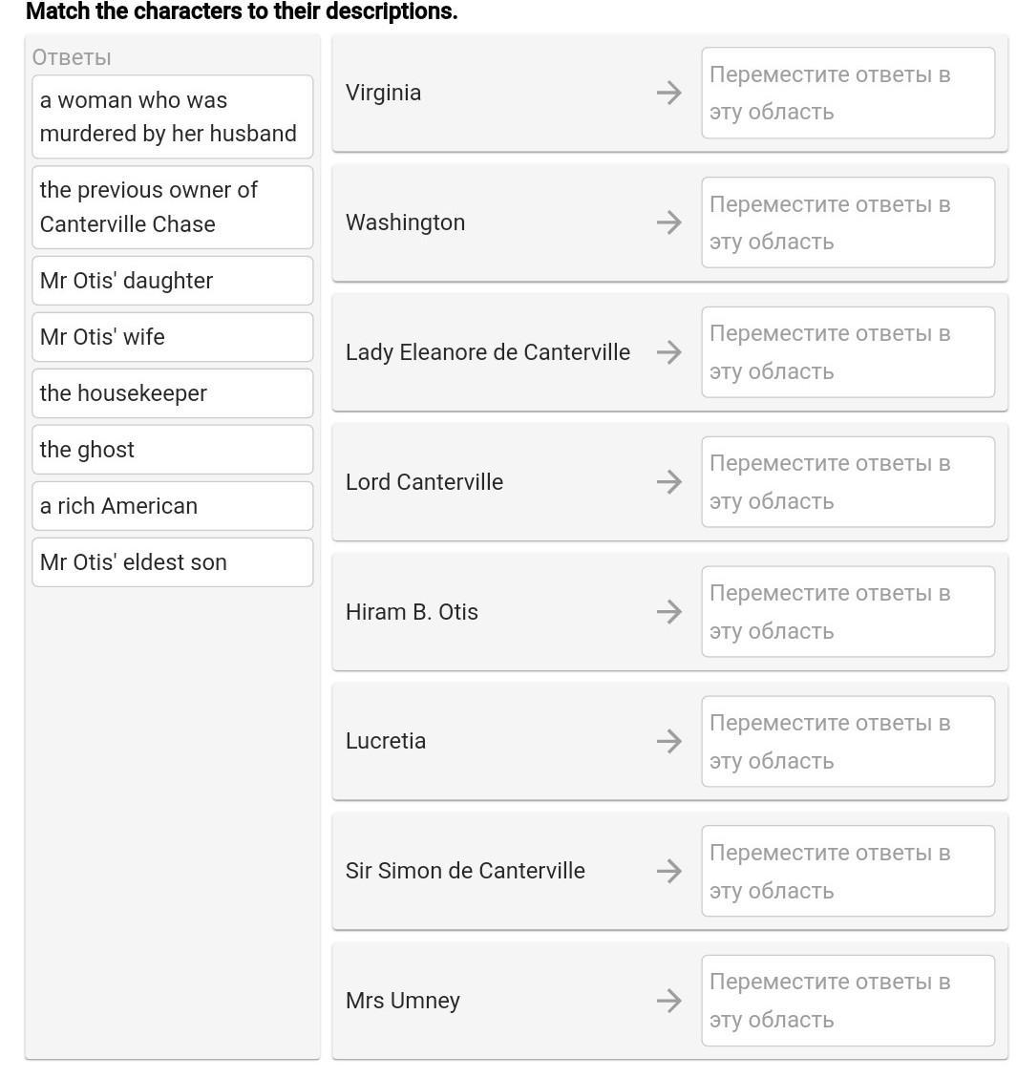Select the 'Mr Otis' wife' answer card
The height and width of the screenshot is (1078, 1017).
coord(173,337)
